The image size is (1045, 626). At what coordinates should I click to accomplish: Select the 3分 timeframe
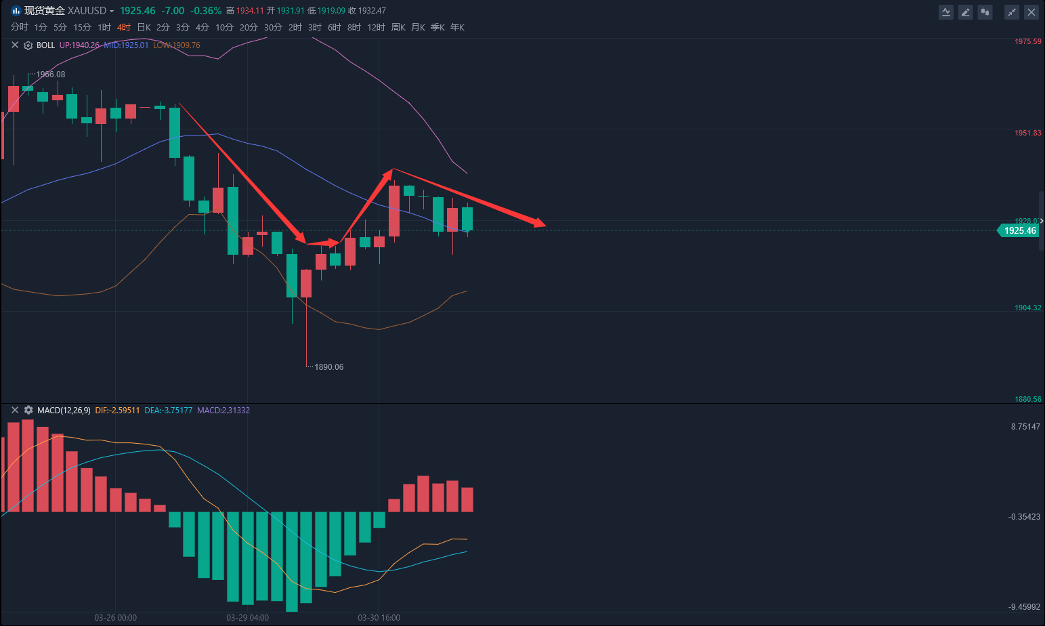182,27
